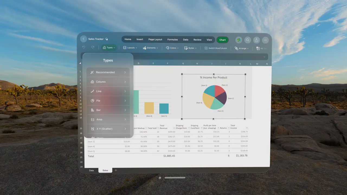The height and width of the screenshot is (195, 347).
Task: Open the search magnifier
Action: [x=248, y=40]
